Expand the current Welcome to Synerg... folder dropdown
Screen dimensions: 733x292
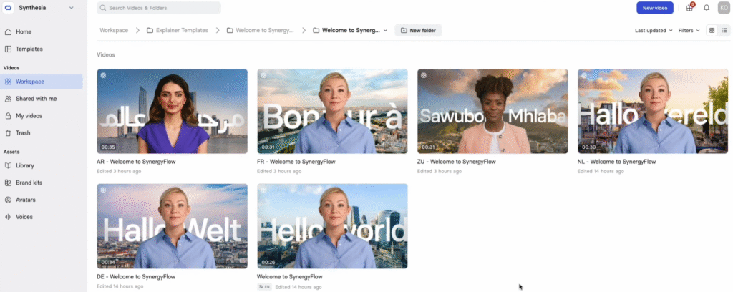[385, 30]
